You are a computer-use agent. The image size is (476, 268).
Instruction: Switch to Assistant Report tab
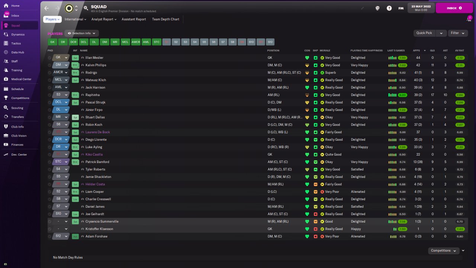coord(134,19)
